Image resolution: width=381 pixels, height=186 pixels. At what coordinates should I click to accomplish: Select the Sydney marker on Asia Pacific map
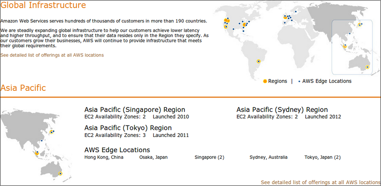[60, 173]
